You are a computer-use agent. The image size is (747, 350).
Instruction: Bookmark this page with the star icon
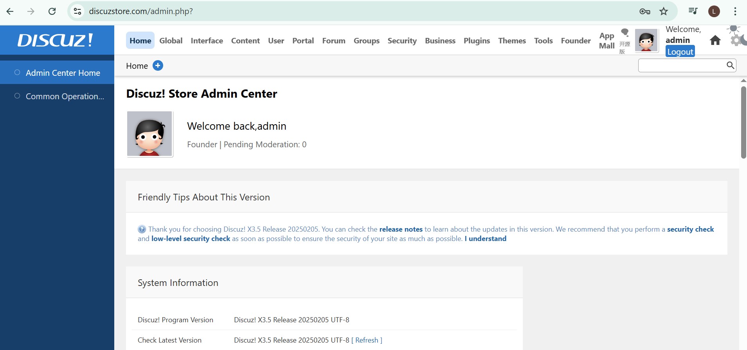[x=664, y=11]
